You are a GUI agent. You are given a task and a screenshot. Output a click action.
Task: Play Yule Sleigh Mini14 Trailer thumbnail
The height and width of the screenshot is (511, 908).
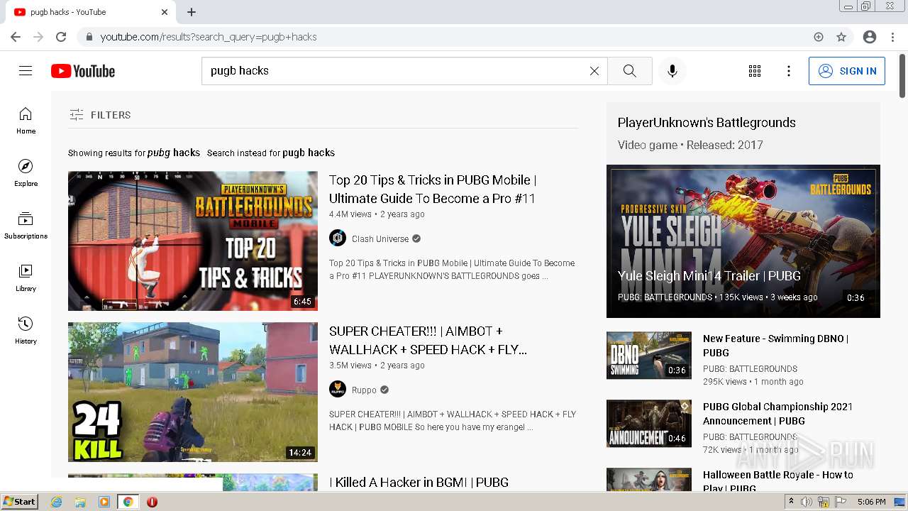(x=743, y=241)
